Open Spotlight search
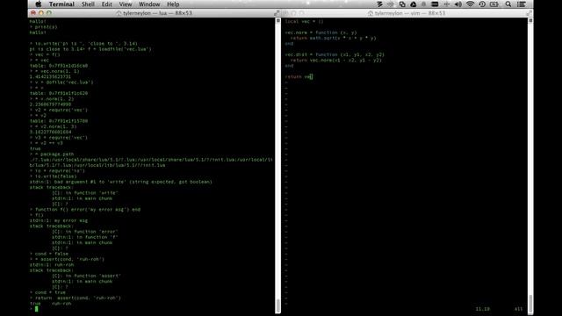Image resolution: width=562 pixels, height=316 pixels. (x=508, y=4)
